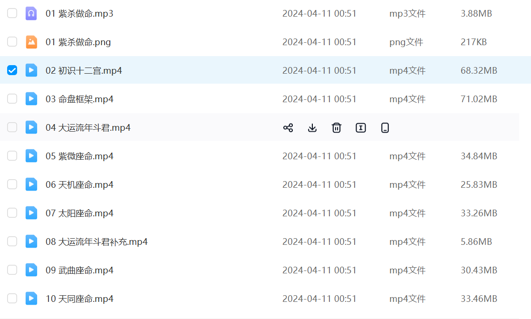The width and height of the screenshot is (531, 319).
Task: Click the trash icon on the 04 row
Action: [337, 127]
